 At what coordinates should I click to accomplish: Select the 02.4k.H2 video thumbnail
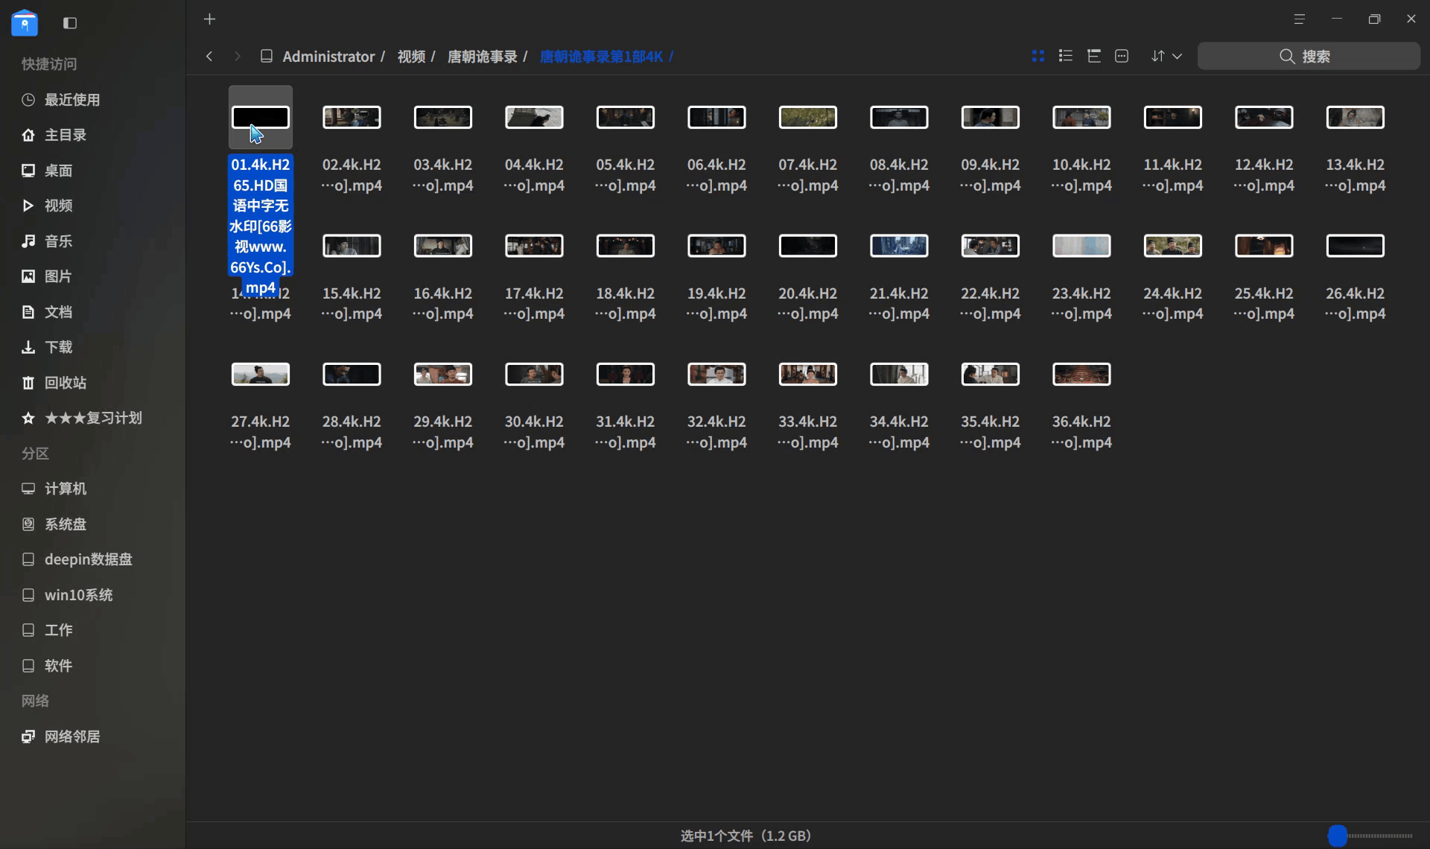pyautogui.click(x=352, y=117)
